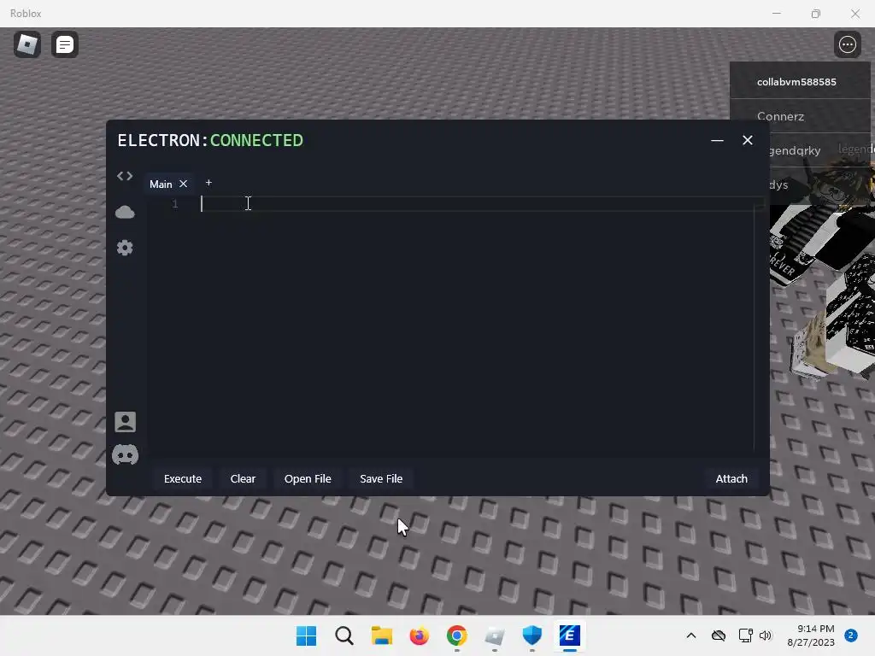Open the Electron settings gear
This screenshot has height=656, width=875.
[x=125, y=248]
